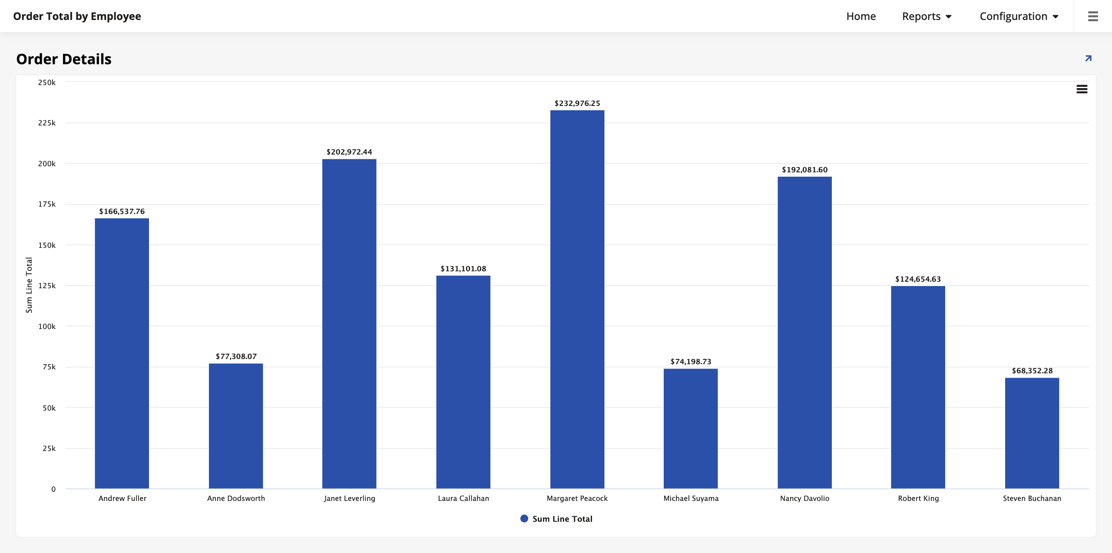Click the Sum Line Total axis title
The width and height of the screenshot is (1112, 553).
[x=29, y=285]
